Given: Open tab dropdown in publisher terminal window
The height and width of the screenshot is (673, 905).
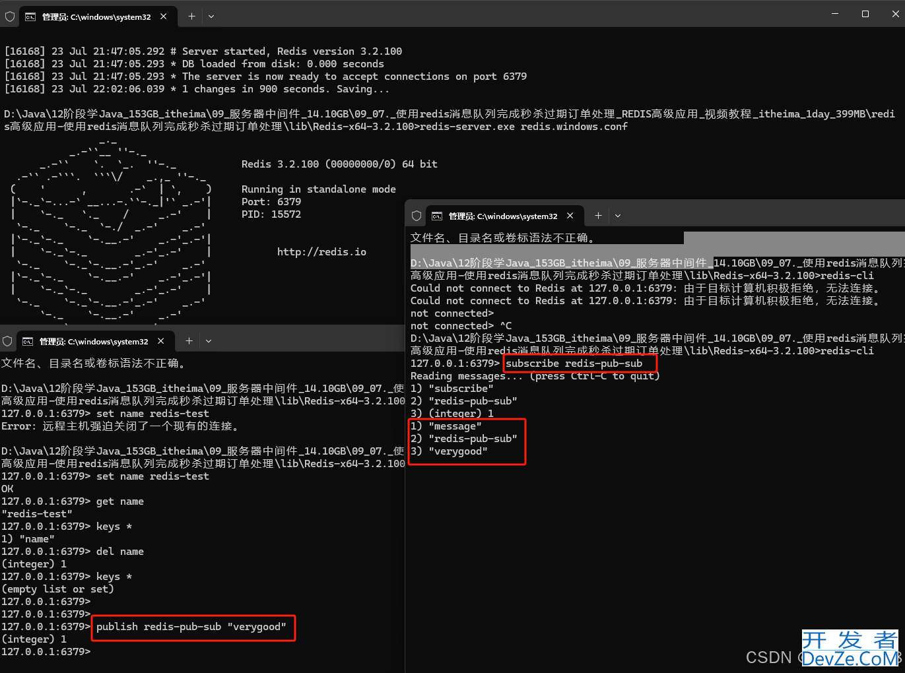Looking at the screenshot, I should 209,341.
